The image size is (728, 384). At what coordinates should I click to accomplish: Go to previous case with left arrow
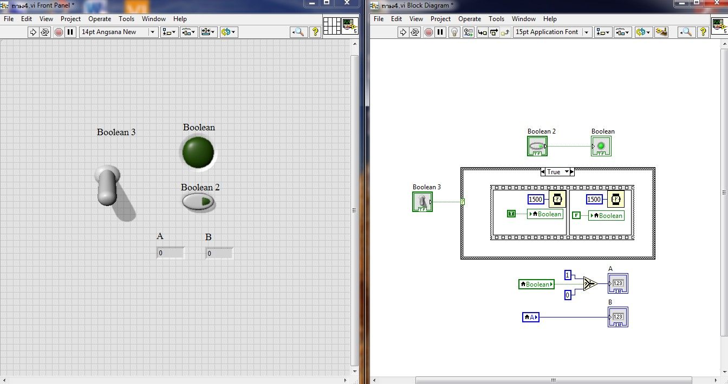pyautogui.click(x=543, y=171)
